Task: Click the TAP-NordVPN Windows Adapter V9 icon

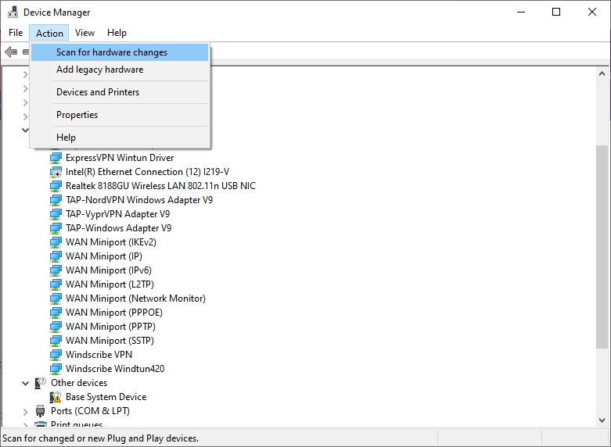Action: (56, 200)
